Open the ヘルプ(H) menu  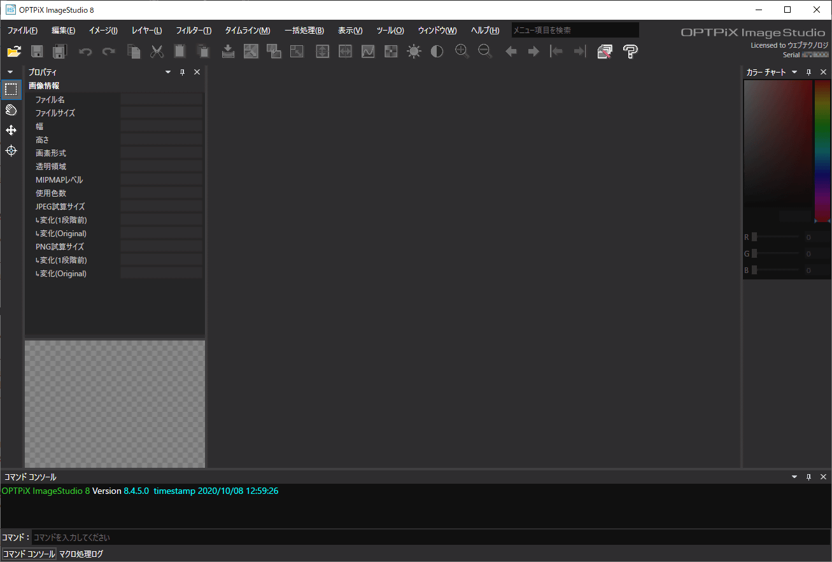[485, 31]
